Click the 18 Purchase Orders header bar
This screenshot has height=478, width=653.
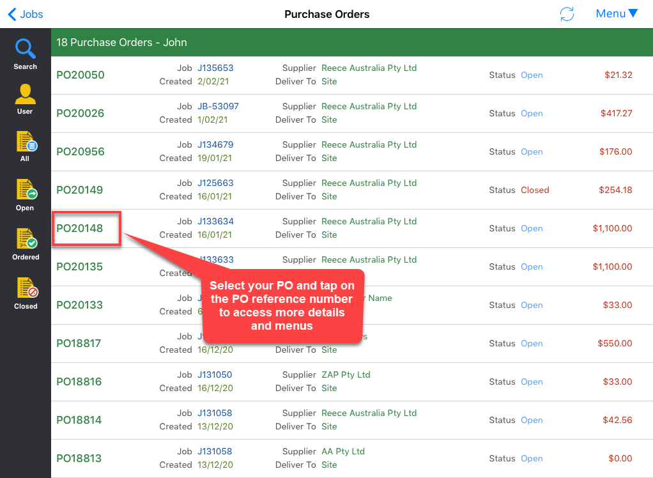[x=351, y=43]
